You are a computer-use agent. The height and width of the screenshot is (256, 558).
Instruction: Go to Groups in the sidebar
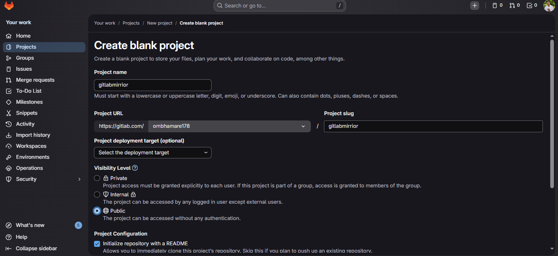tap(44, 58)
